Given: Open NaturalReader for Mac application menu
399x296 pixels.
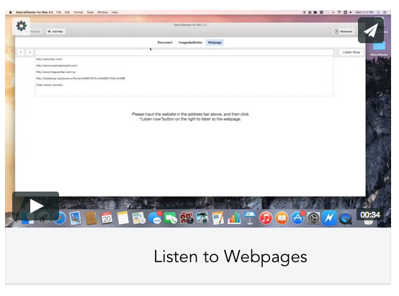Looking at the screenshot, I should click(x=35, y=12).
